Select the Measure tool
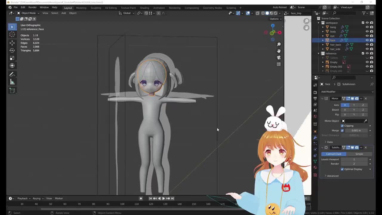The height and width of the screenshot is (215, 382). click(x=12, y=82)
